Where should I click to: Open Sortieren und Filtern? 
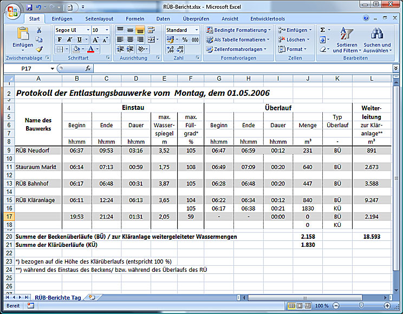[347, 40]
